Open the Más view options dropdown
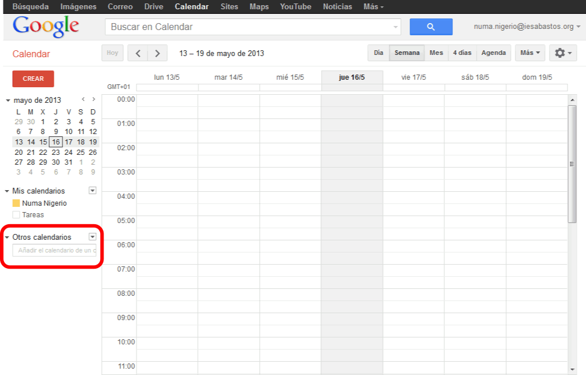The height and width of the screenshot is (375, 586). pyautogui.click(x=530, y=53)
